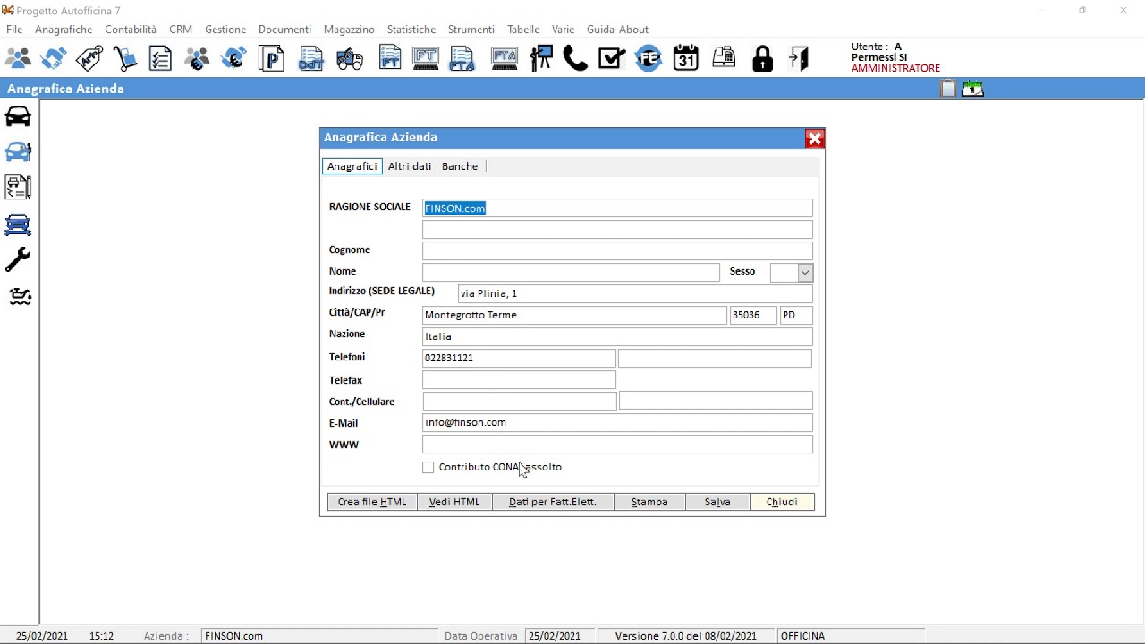Open the FTA document toolbar icon

[462, 59]
